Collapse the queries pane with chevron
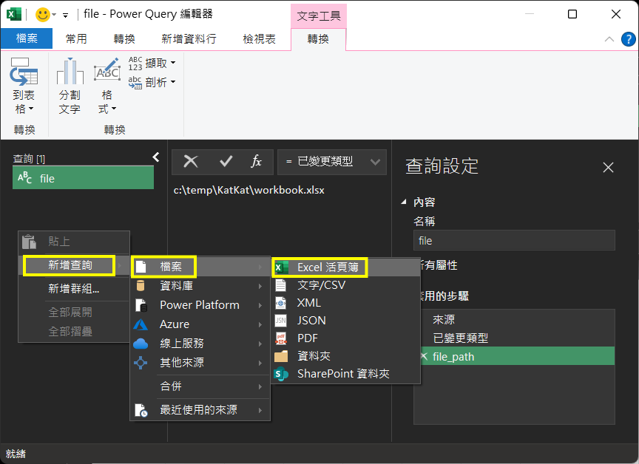Screen dimensions: 639x464 click(156, 157)
